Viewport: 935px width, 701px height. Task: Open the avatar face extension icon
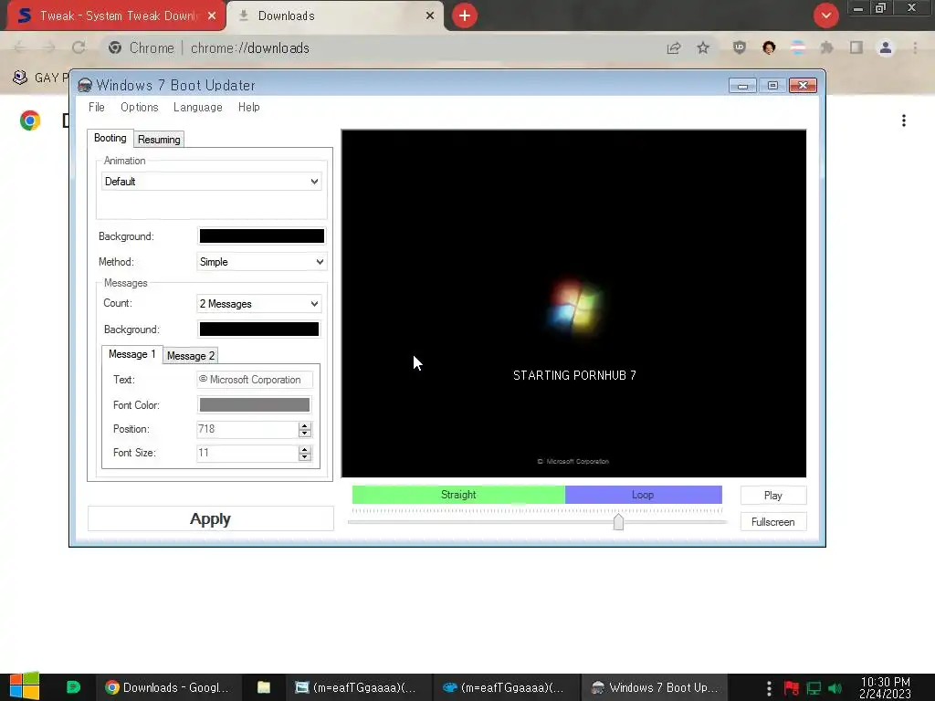coord(769,47)
